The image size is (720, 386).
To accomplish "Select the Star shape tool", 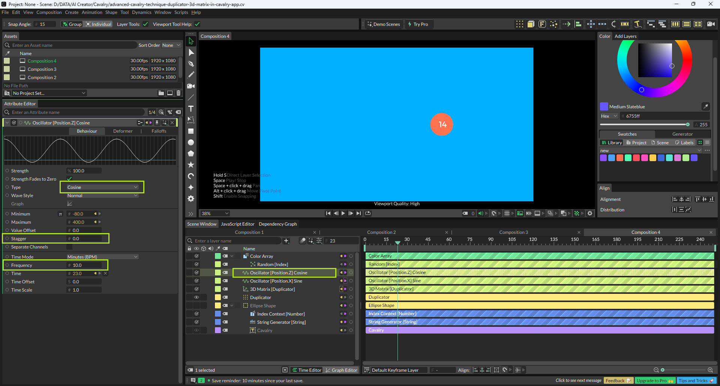I will tap(191, 165).
